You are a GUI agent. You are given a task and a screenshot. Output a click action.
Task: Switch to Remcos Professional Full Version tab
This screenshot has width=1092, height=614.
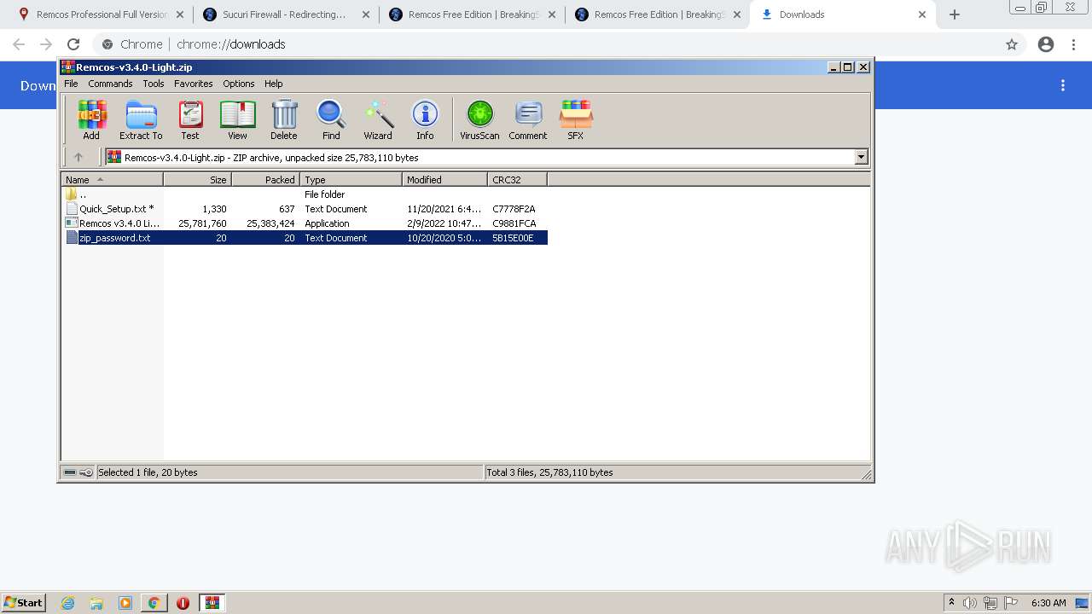(x=101, y=14)
